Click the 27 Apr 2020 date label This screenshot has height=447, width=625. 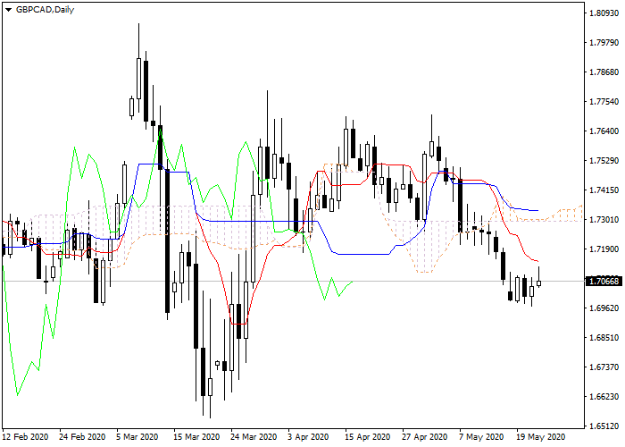(x=424, y=437)
